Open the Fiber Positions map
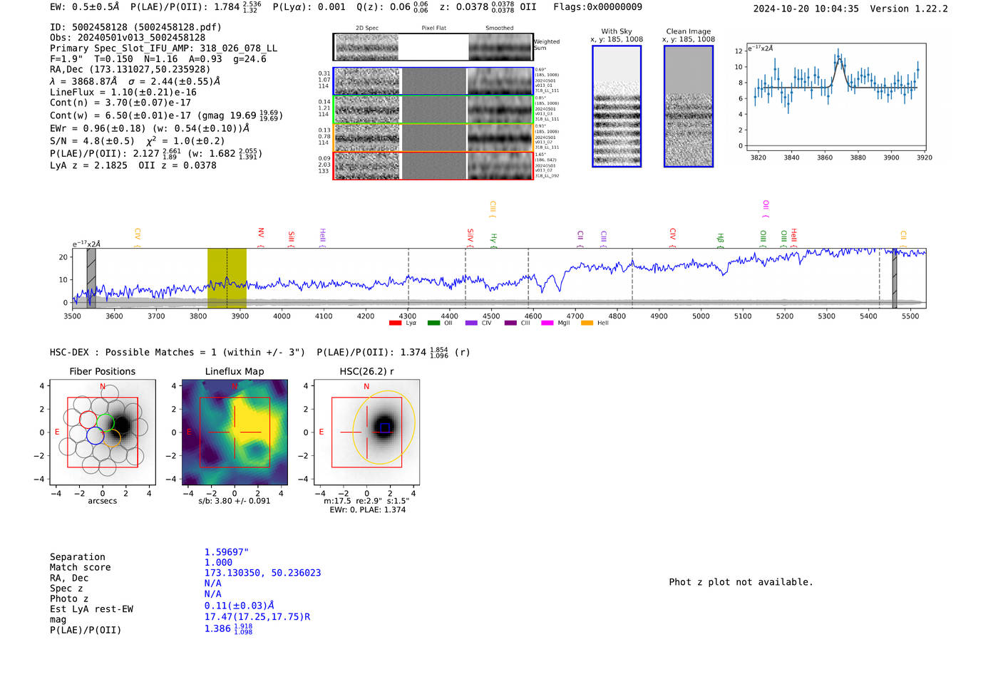This screenshot has width=998, height=679. [103, 432]
